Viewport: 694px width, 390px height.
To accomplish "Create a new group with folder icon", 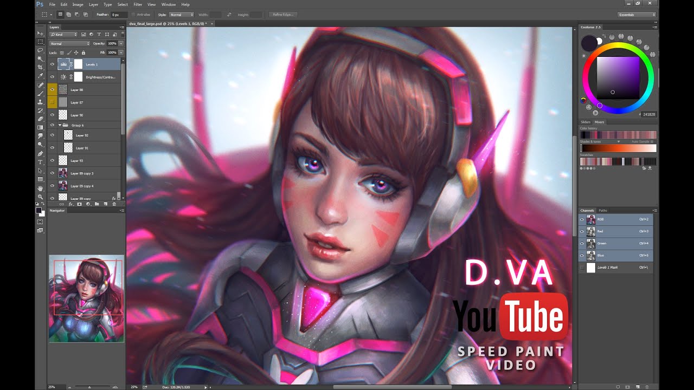I will pyautogui.click(x=97, y=204).
